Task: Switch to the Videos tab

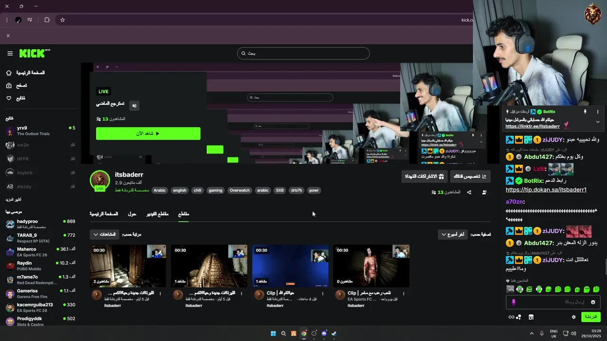Action: [x=157, y=214]
